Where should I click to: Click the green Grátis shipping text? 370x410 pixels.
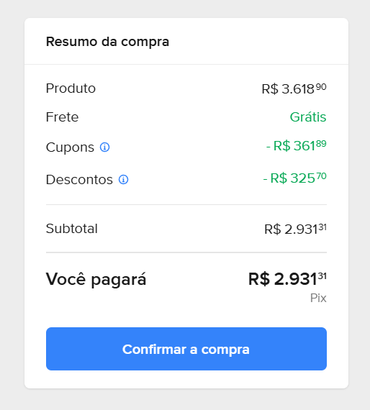tap(308, 117)
